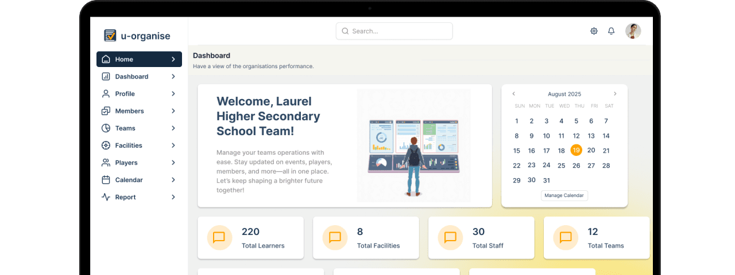
Task: Open the Report menu item
Action: (x=139, y=197)
